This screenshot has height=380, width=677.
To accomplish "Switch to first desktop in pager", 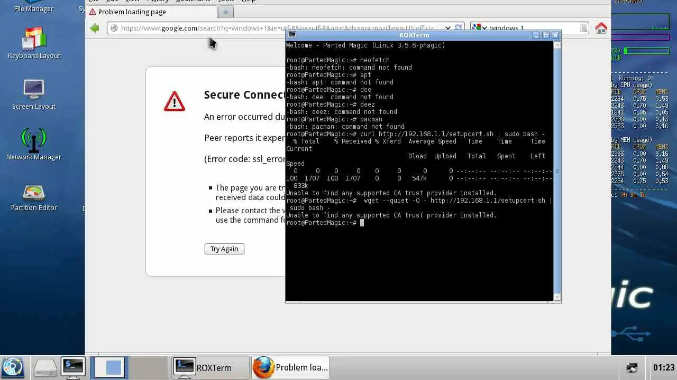I will [x=109, y=367].
